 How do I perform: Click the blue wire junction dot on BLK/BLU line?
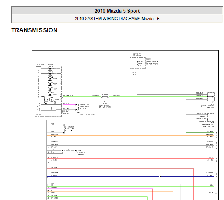coord(160,176)
